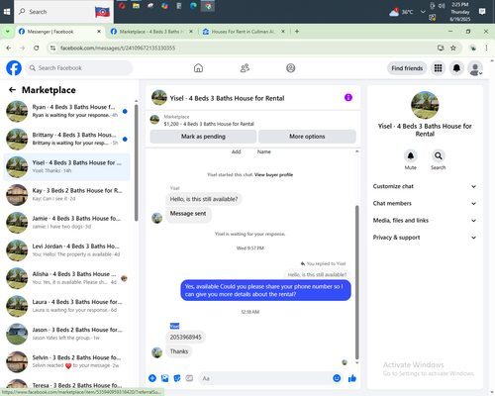Open the purple conversation information icon
Image resolution: width=495 pixels, height=396 pixels.
point(348,97)
